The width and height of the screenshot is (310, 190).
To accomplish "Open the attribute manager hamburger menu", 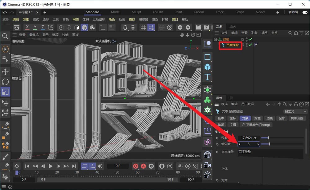I will [217, 104].
